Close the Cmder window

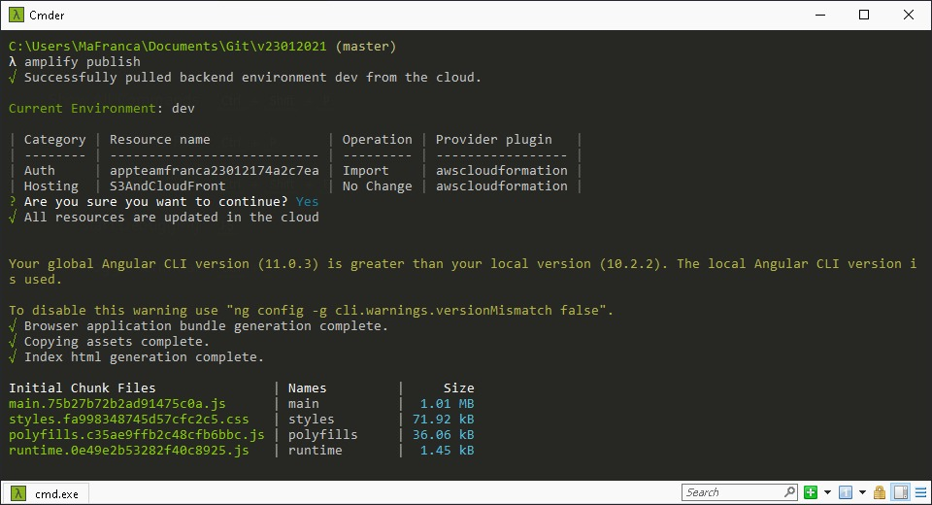tap(909, 15)
